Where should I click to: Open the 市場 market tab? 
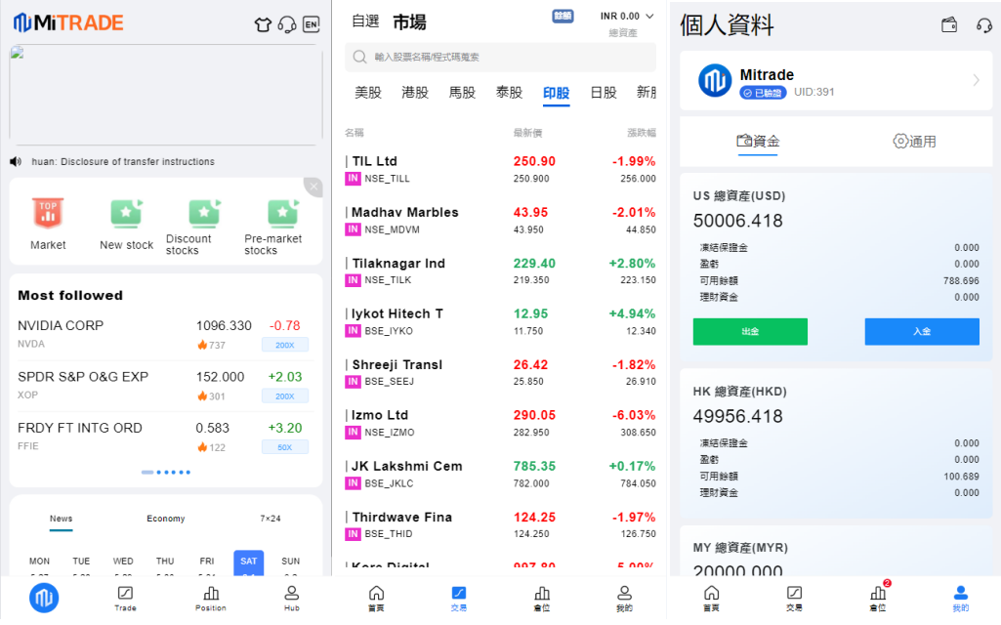[409, 22]
